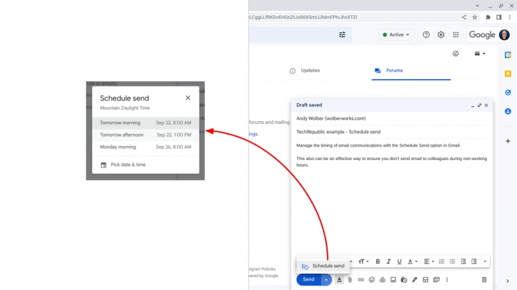Open the tab search chevron in Chrome

tap(477, 5)
